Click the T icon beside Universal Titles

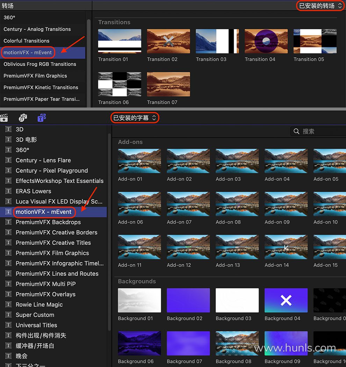point(8,325)
